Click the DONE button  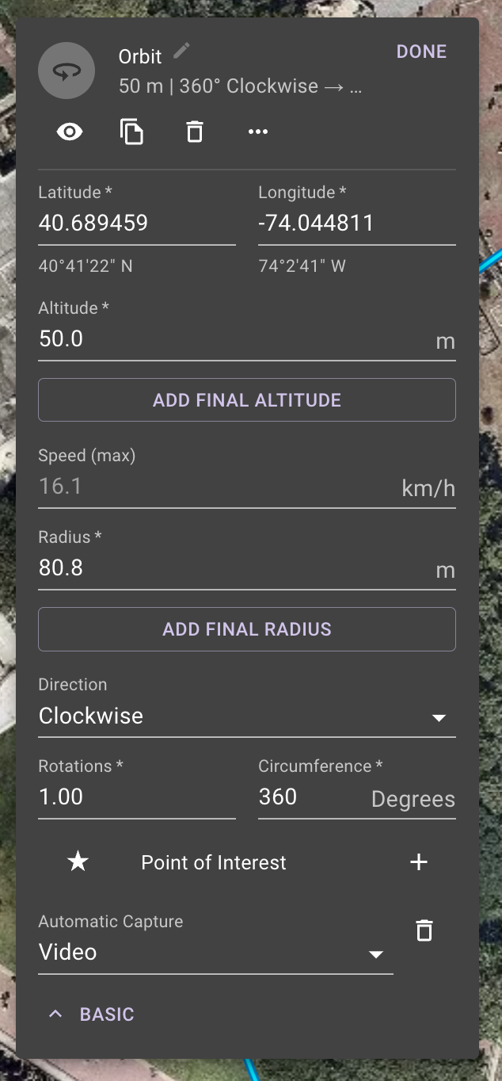421,52
